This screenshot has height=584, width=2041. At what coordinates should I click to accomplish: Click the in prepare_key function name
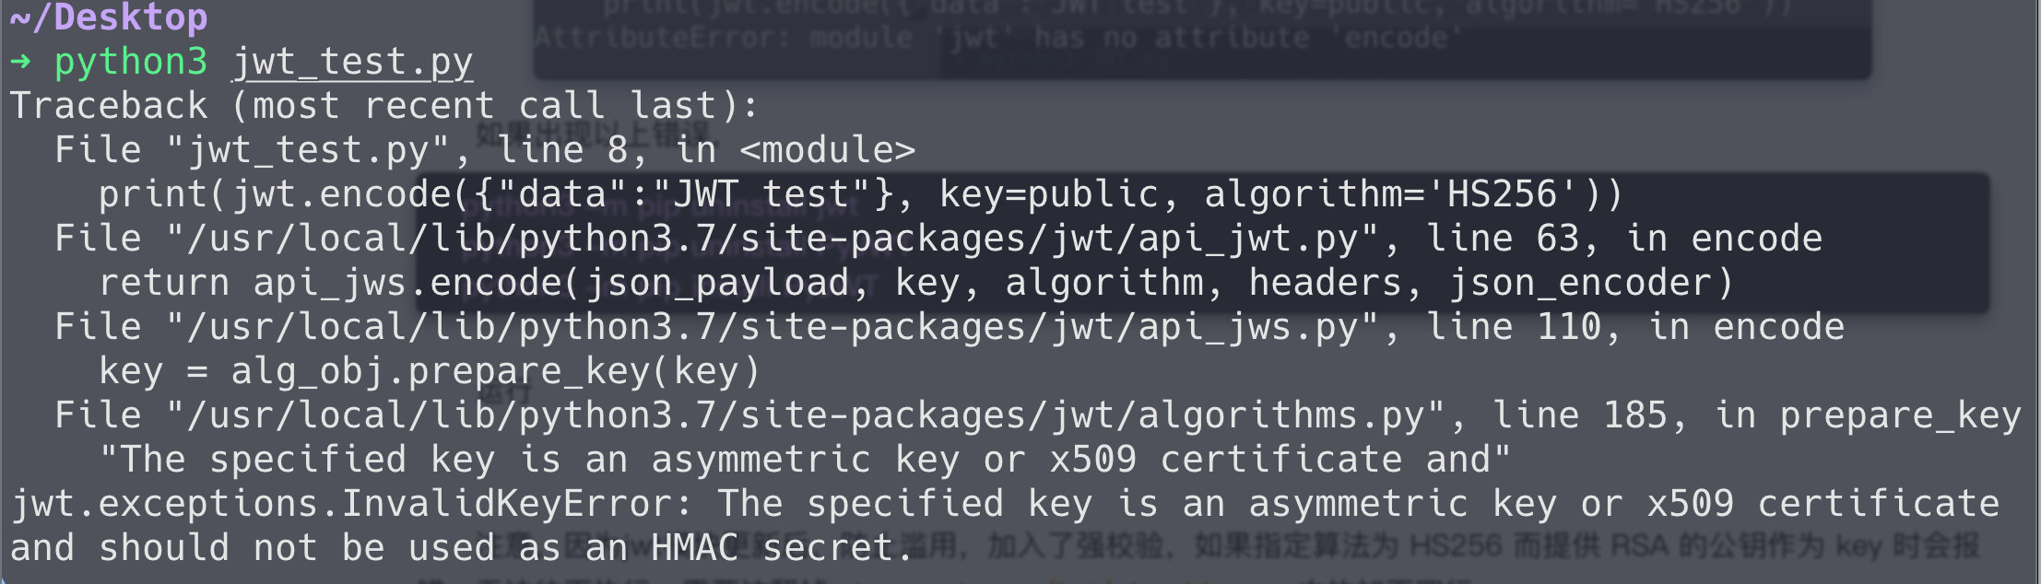coord(1868,415)
